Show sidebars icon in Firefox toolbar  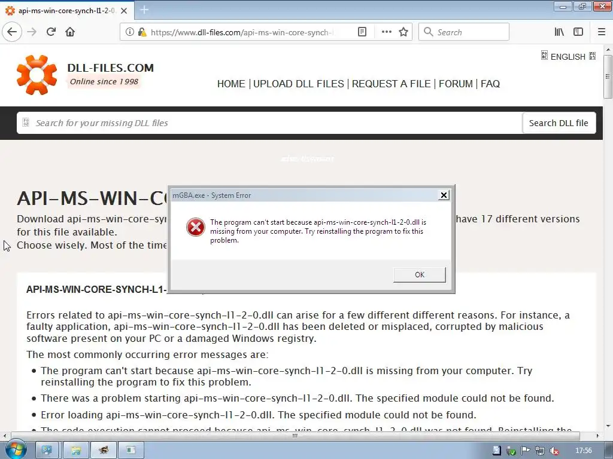[x=578, y=32]
